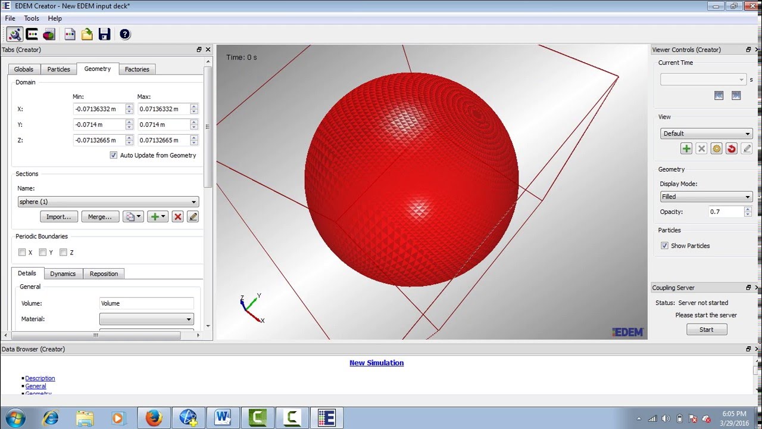Open Windows Start menu

pos(15,418)
